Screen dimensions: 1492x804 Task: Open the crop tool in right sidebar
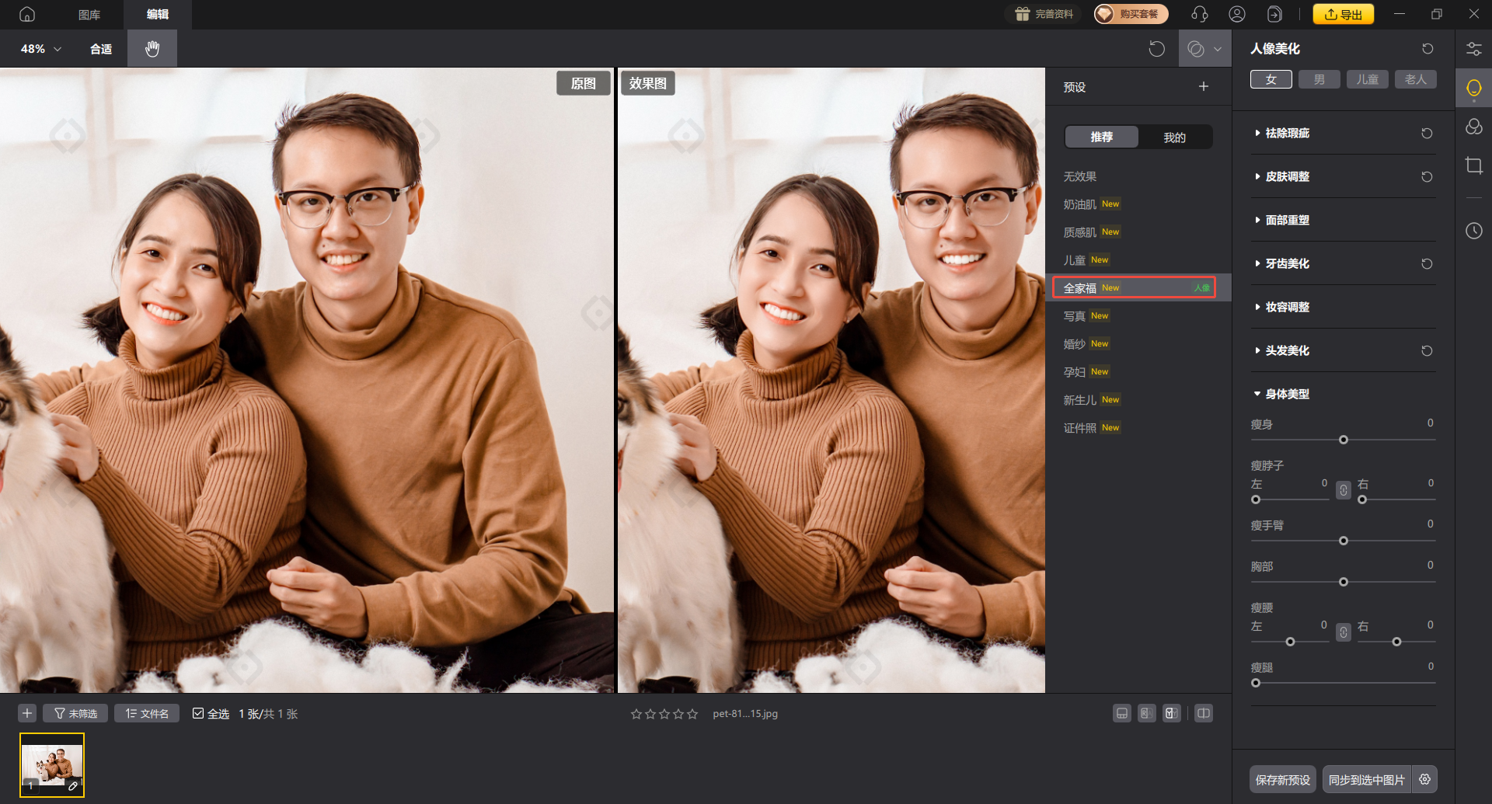(x=1473, y=165)
